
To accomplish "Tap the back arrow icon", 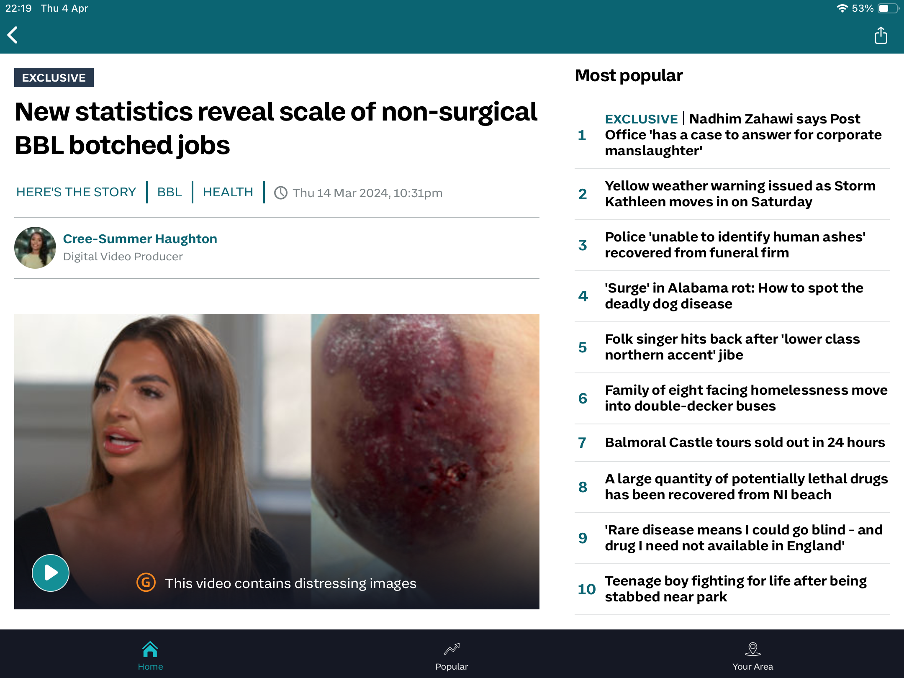I will click(13, 35).
